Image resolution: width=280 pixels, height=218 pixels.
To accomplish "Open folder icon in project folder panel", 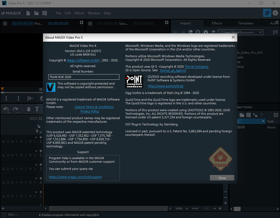I will 242,115.
